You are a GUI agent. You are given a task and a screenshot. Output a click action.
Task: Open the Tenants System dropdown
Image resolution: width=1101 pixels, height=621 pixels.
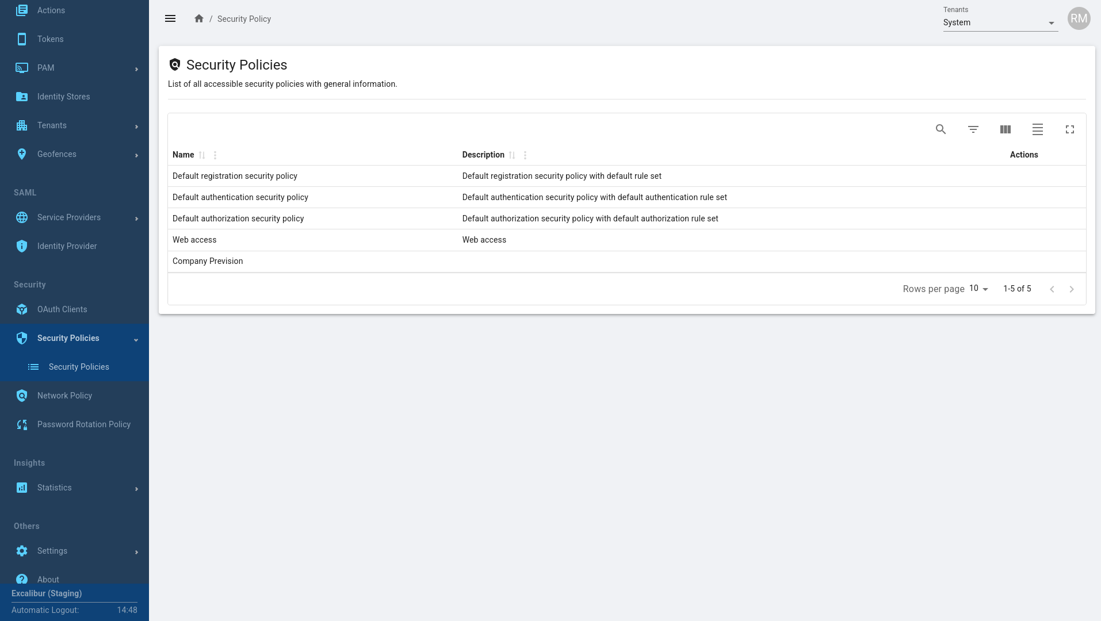1000,23
